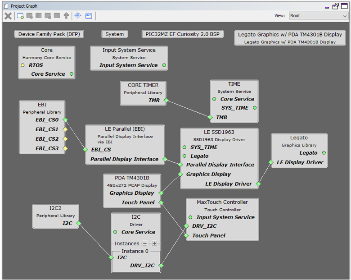Minimize the Project Graph panel

tap(327, 7)
